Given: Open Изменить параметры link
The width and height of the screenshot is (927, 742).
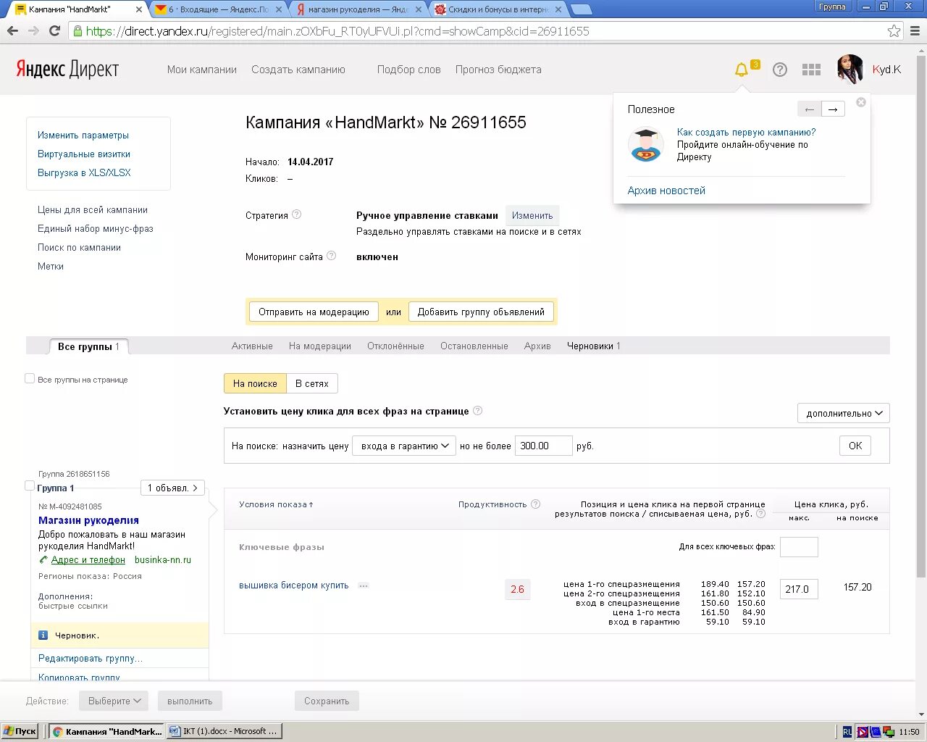Looking at the screenshot, I should [x=83, y=135].
